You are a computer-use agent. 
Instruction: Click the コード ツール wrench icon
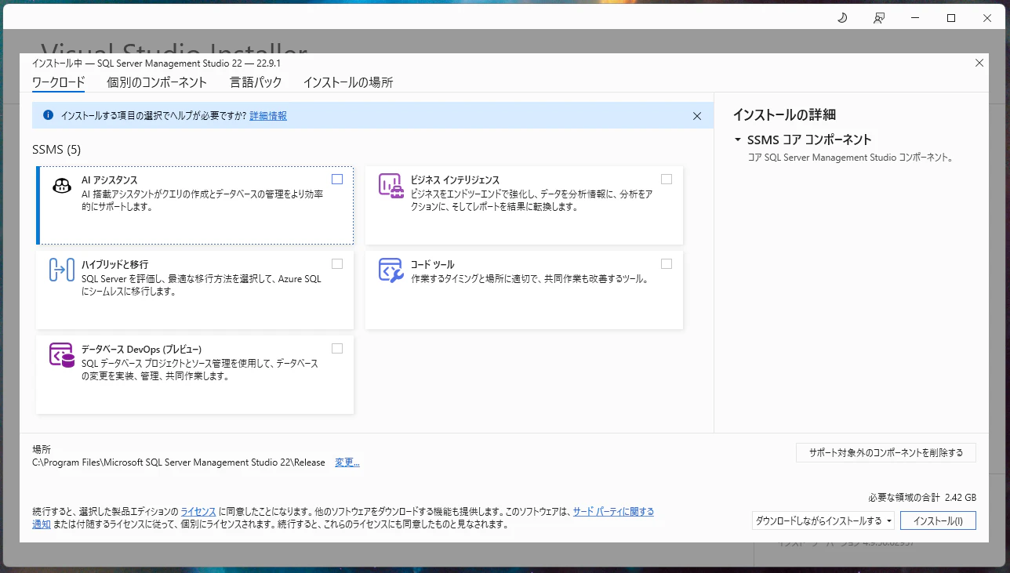pos(391,270)
